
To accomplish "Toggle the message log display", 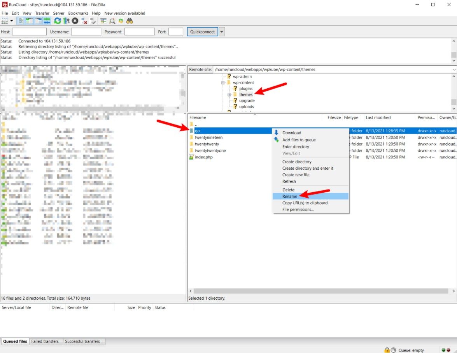I will (x=21, y=21).
